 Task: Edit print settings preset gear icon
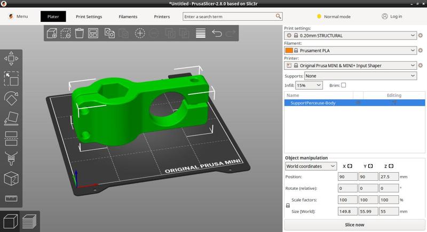click(421, 35)
